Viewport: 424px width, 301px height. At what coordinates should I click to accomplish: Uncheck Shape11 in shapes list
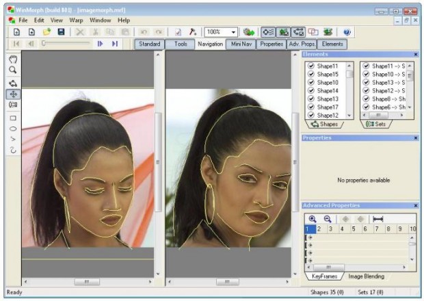coord(311,66)
